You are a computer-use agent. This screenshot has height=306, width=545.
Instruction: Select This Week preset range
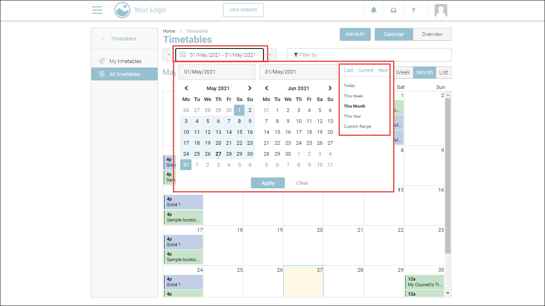[354, 96]
